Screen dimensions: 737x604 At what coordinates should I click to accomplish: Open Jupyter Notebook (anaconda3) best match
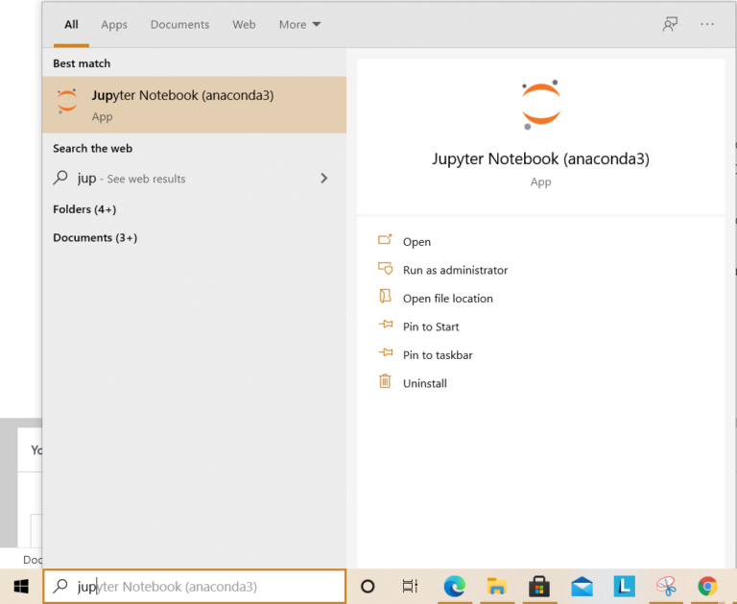(x=194, y=105)
